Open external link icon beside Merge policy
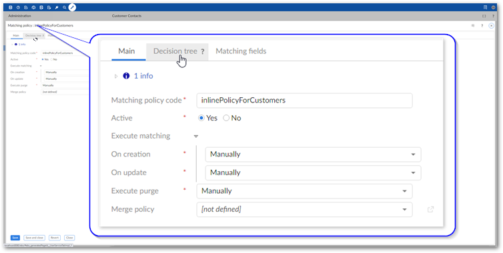503x253 pixels. 430,210
